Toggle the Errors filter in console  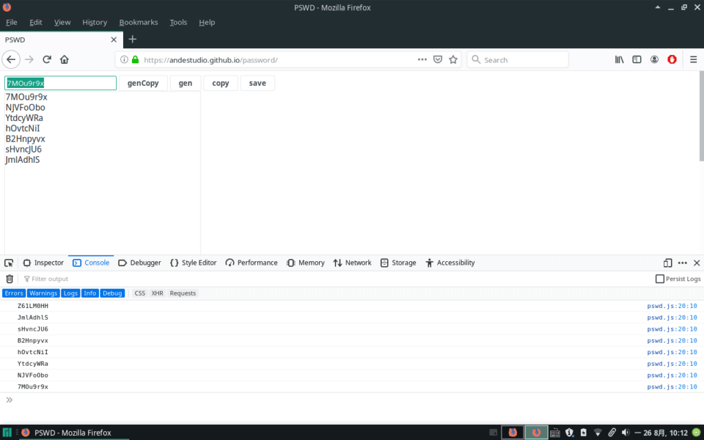click(x=14, y=293)
